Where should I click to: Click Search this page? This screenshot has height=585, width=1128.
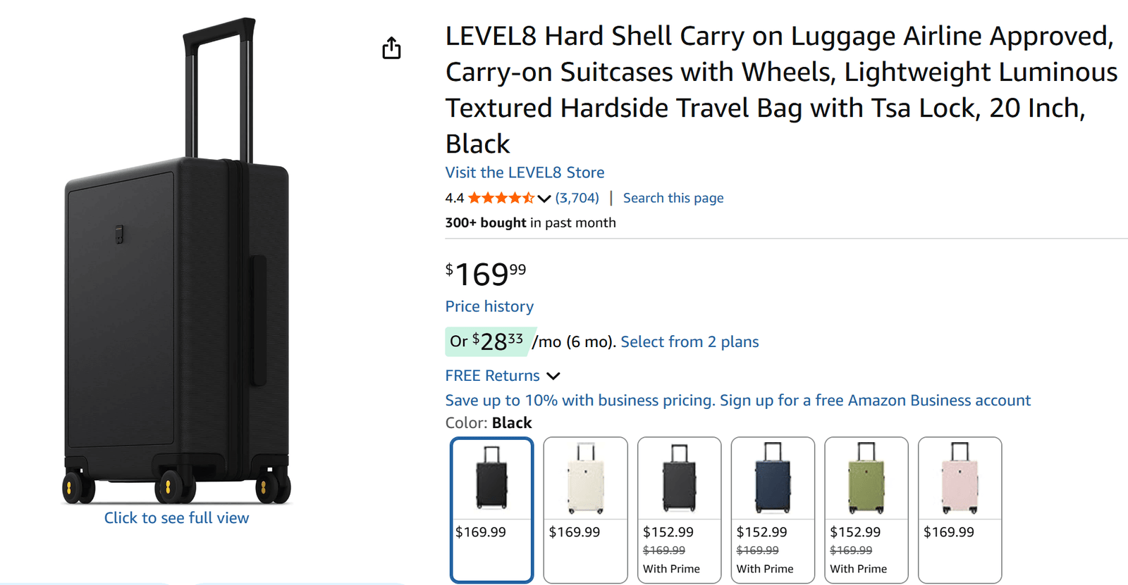tap(673, 198)
